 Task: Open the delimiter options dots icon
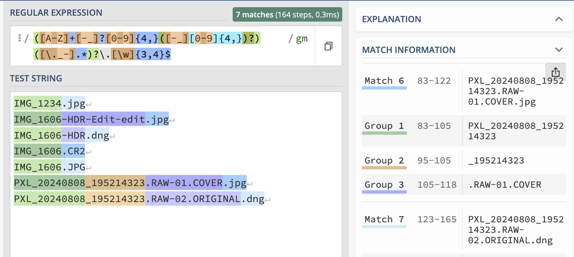(20, 38)
